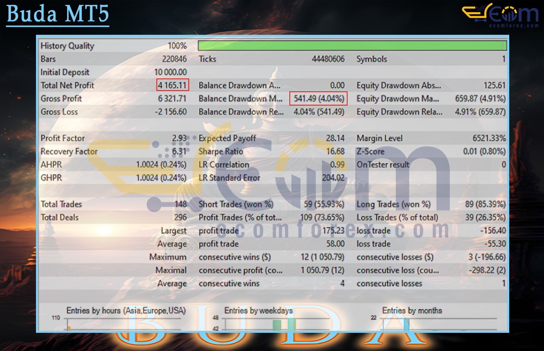Viewport: 544px width, 351px height.
Task: Select the red-boxed Balance Drawdown value 541.49
Action: [318, 99]
